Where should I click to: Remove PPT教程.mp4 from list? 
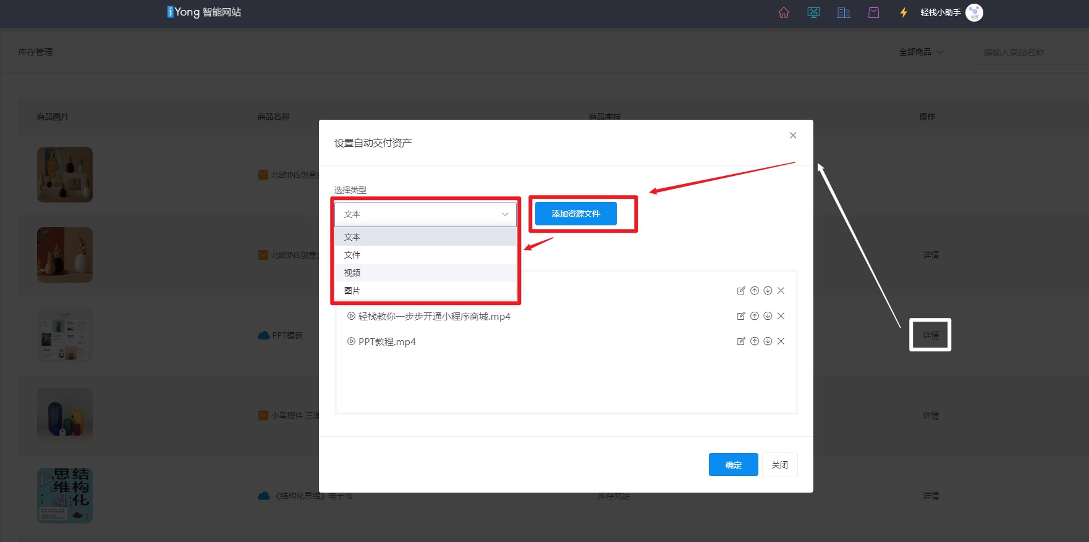tap(781, 341)
